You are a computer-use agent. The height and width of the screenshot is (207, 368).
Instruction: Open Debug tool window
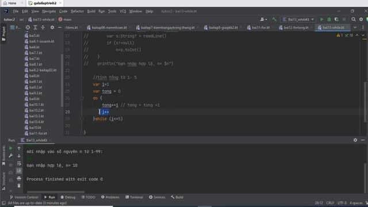point(68,197)
